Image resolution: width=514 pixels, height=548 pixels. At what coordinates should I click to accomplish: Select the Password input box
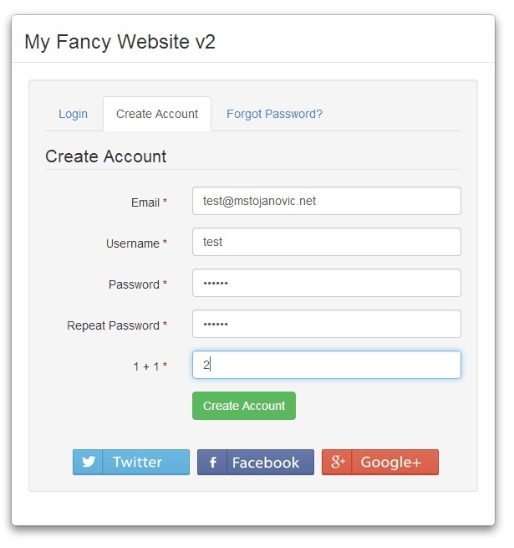[326, 283]
